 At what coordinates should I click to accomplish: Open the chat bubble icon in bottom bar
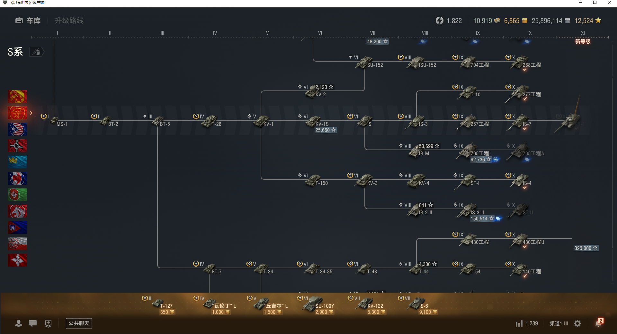click(x=33, y=323)
